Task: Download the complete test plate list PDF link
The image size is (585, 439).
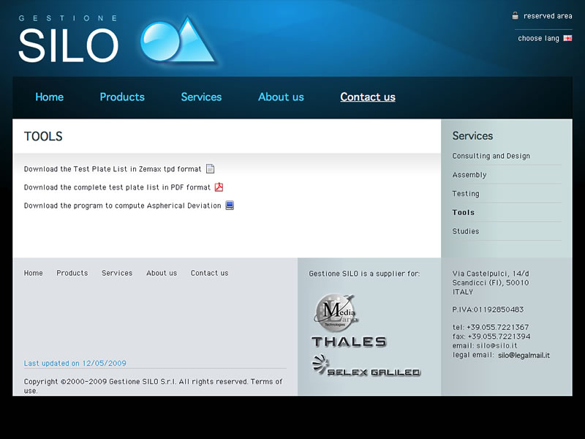Action: [x=117, y=187]
